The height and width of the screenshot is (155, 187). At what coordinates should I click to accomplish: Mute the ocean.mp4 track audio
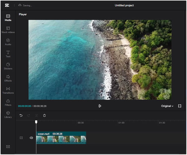31,138
